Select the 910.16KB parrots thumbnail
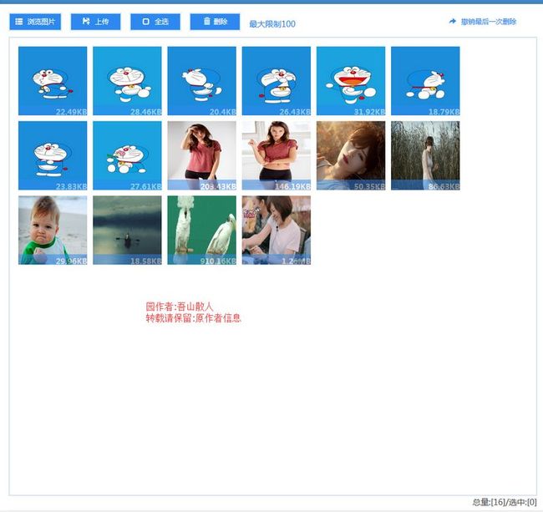Viewport: 543px width, 512px height. (202, 231)
